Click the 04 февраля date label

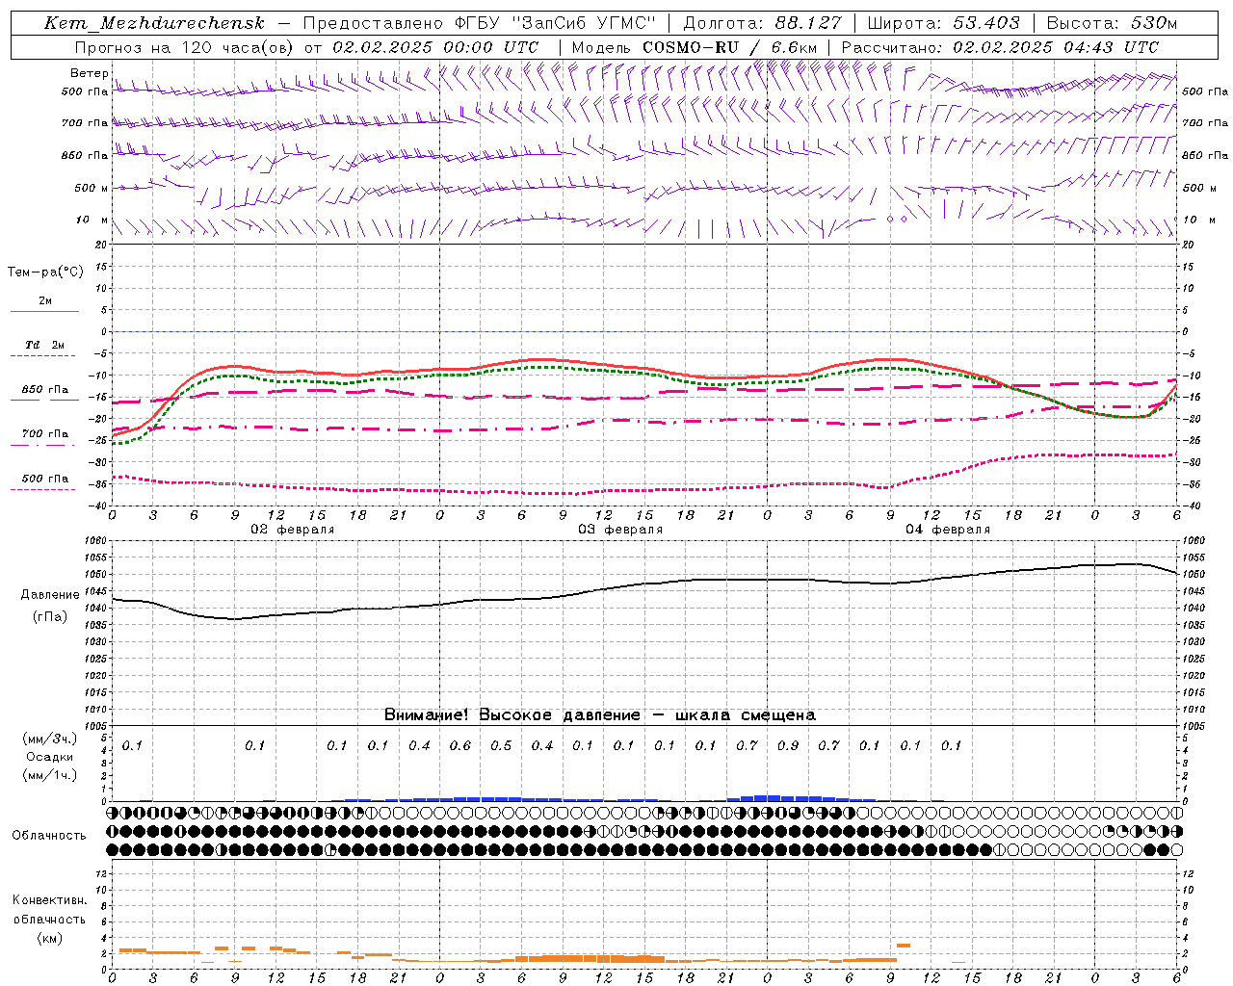click(948, 530)
